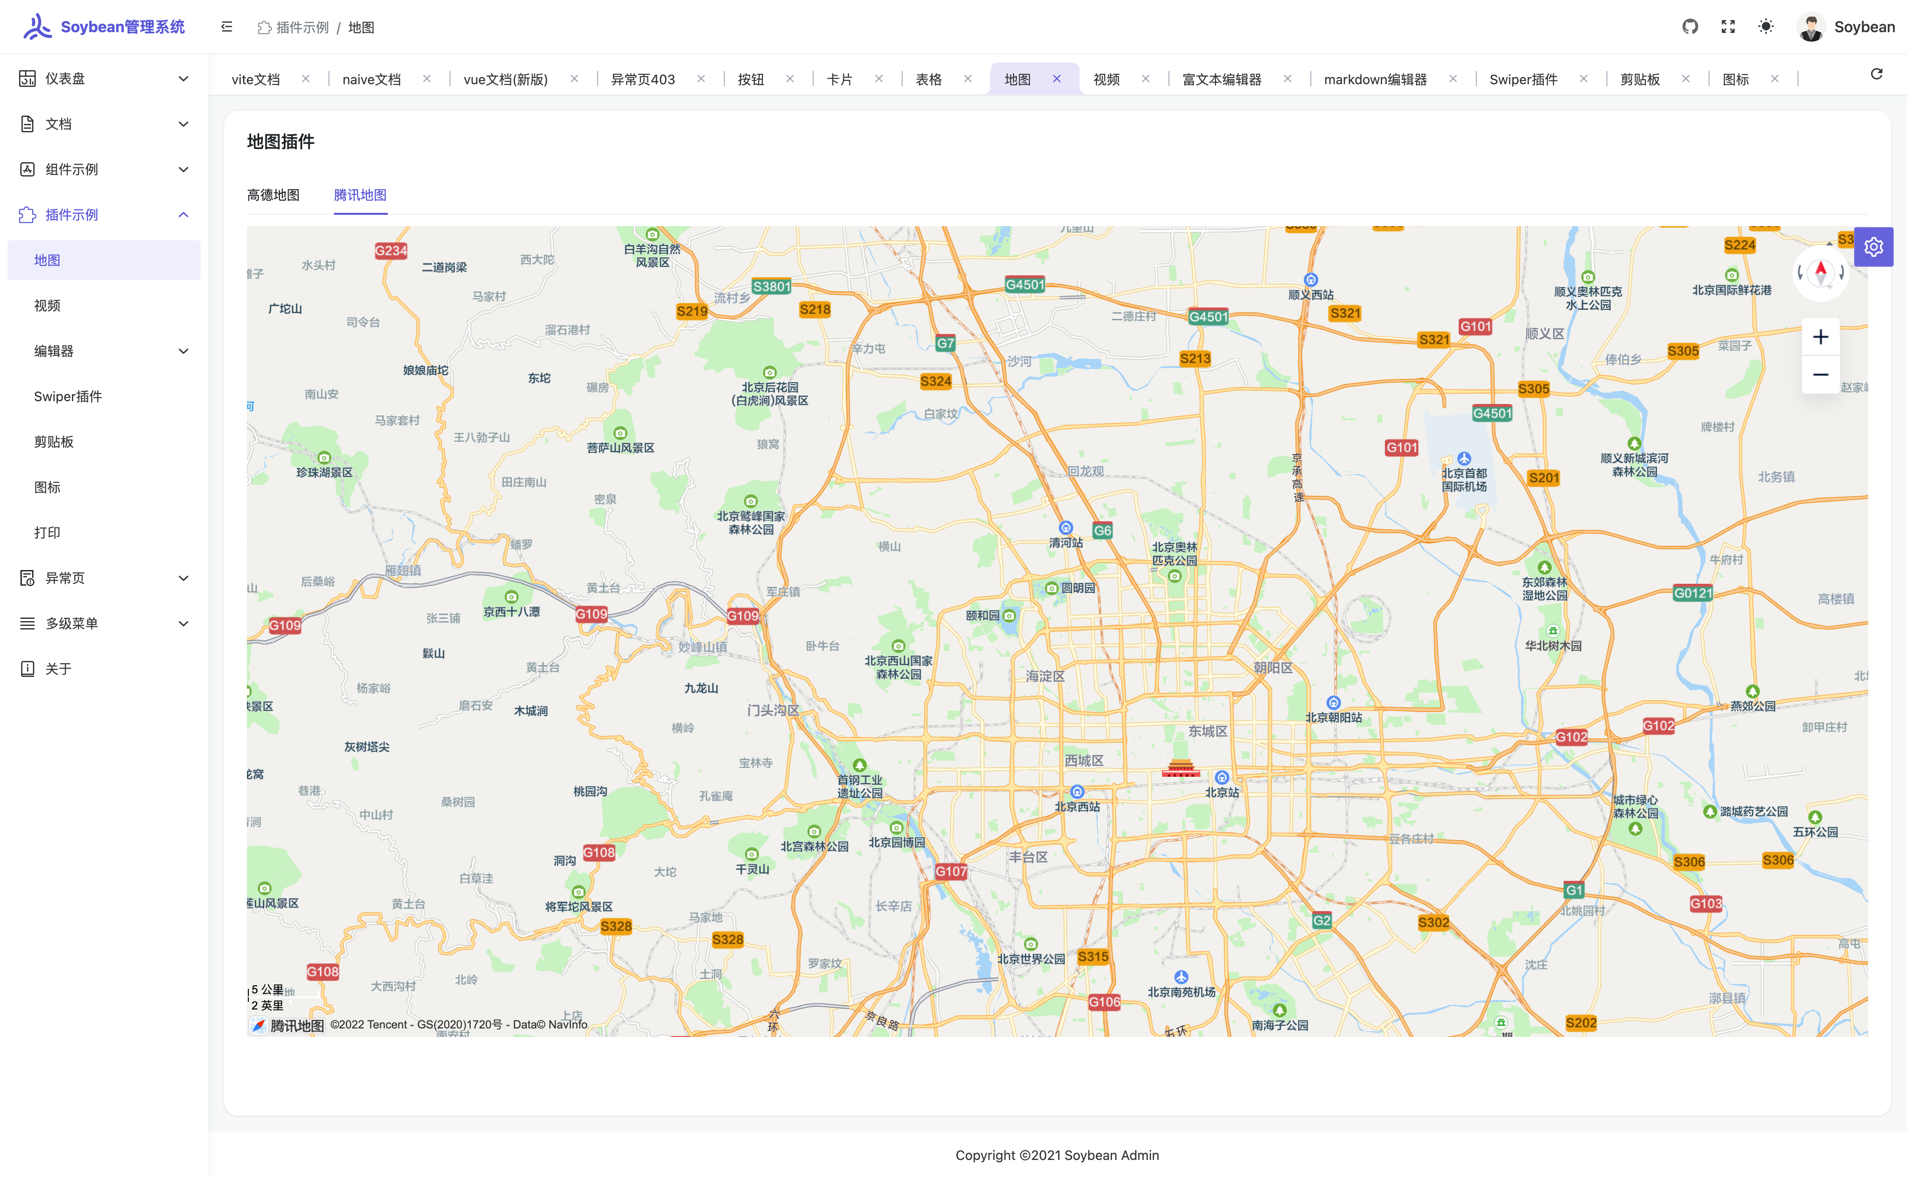Screen dimensions: 1907x1177
Task: Close the 富文本编辑器 tab
Action: (1288, 79)
